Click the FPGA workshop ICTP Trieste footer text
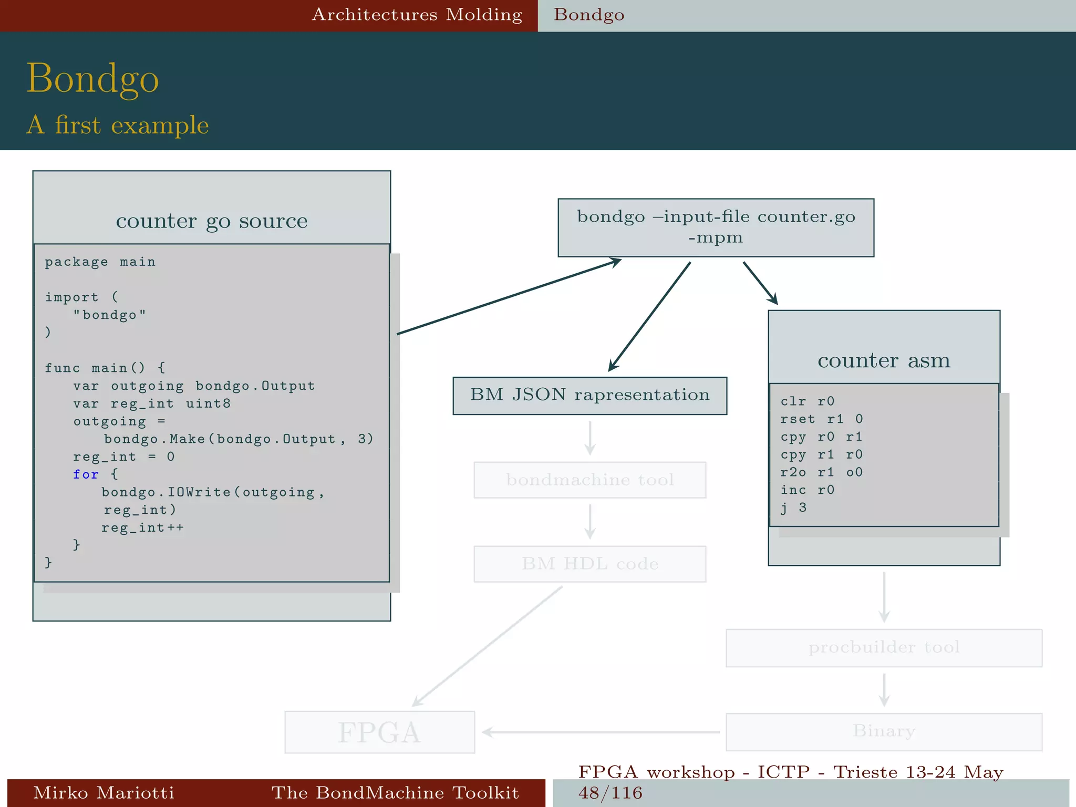The image size is (1076, 807). click(x=791, y=772)
